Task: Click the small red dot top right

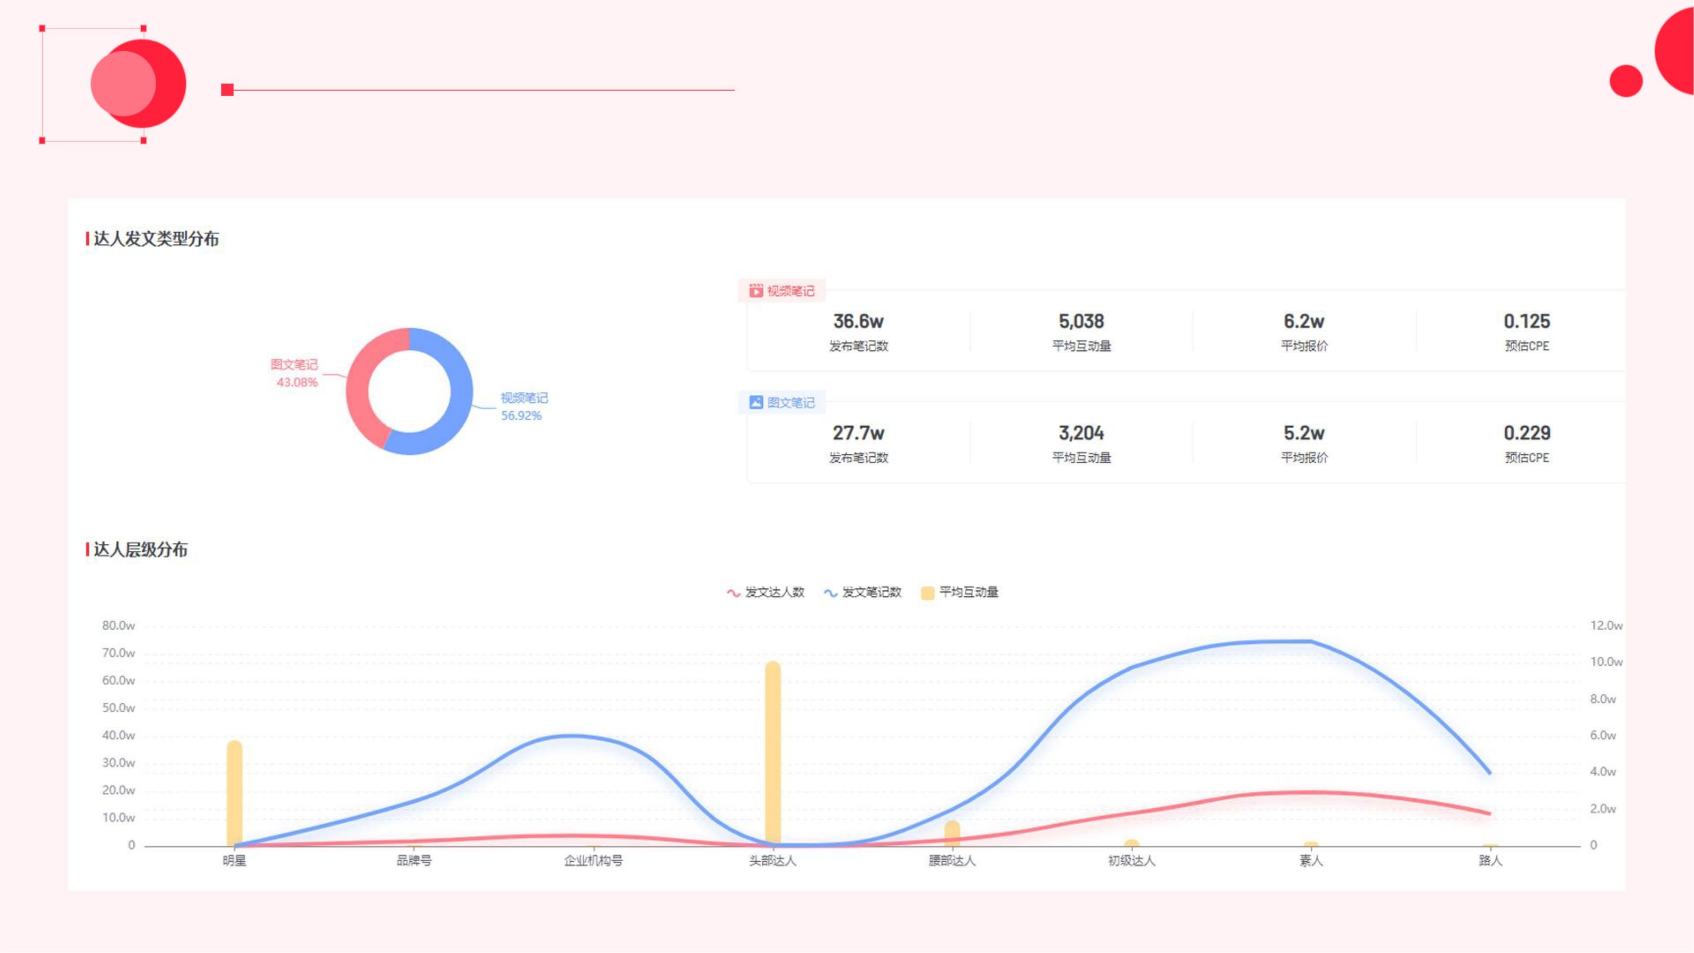Action: click(1625, 81)
